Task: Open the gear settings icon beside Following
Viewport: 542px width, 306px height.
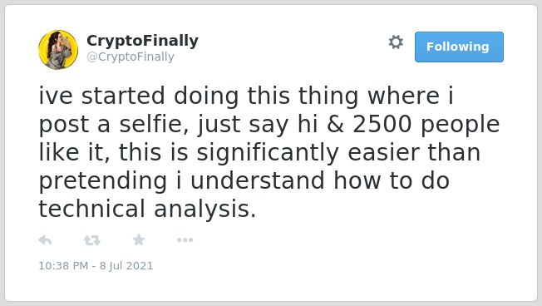Action: (x=396, y=42)
